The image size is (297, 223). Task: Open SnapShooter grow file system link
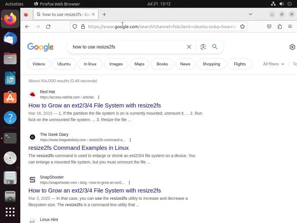[95, 190]
